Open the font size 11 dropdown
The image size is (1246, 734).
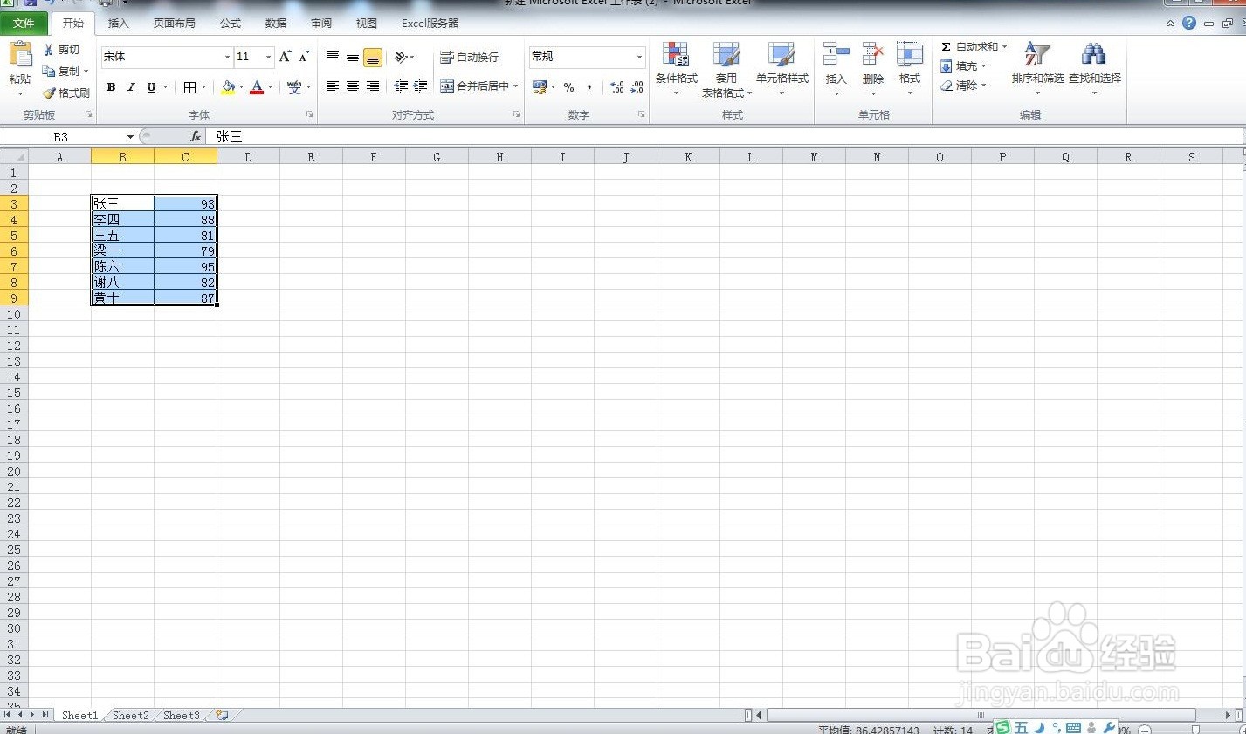click(x=268, y=57)
